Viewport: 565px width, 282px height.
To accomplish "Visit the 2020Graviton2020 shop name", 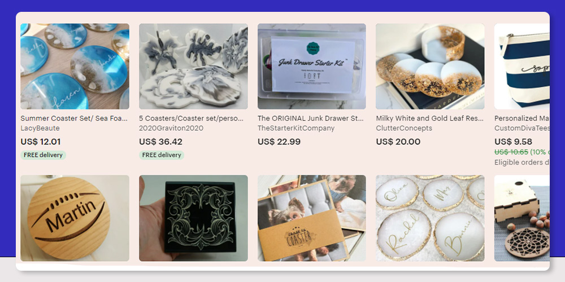I will click(171, 128).
